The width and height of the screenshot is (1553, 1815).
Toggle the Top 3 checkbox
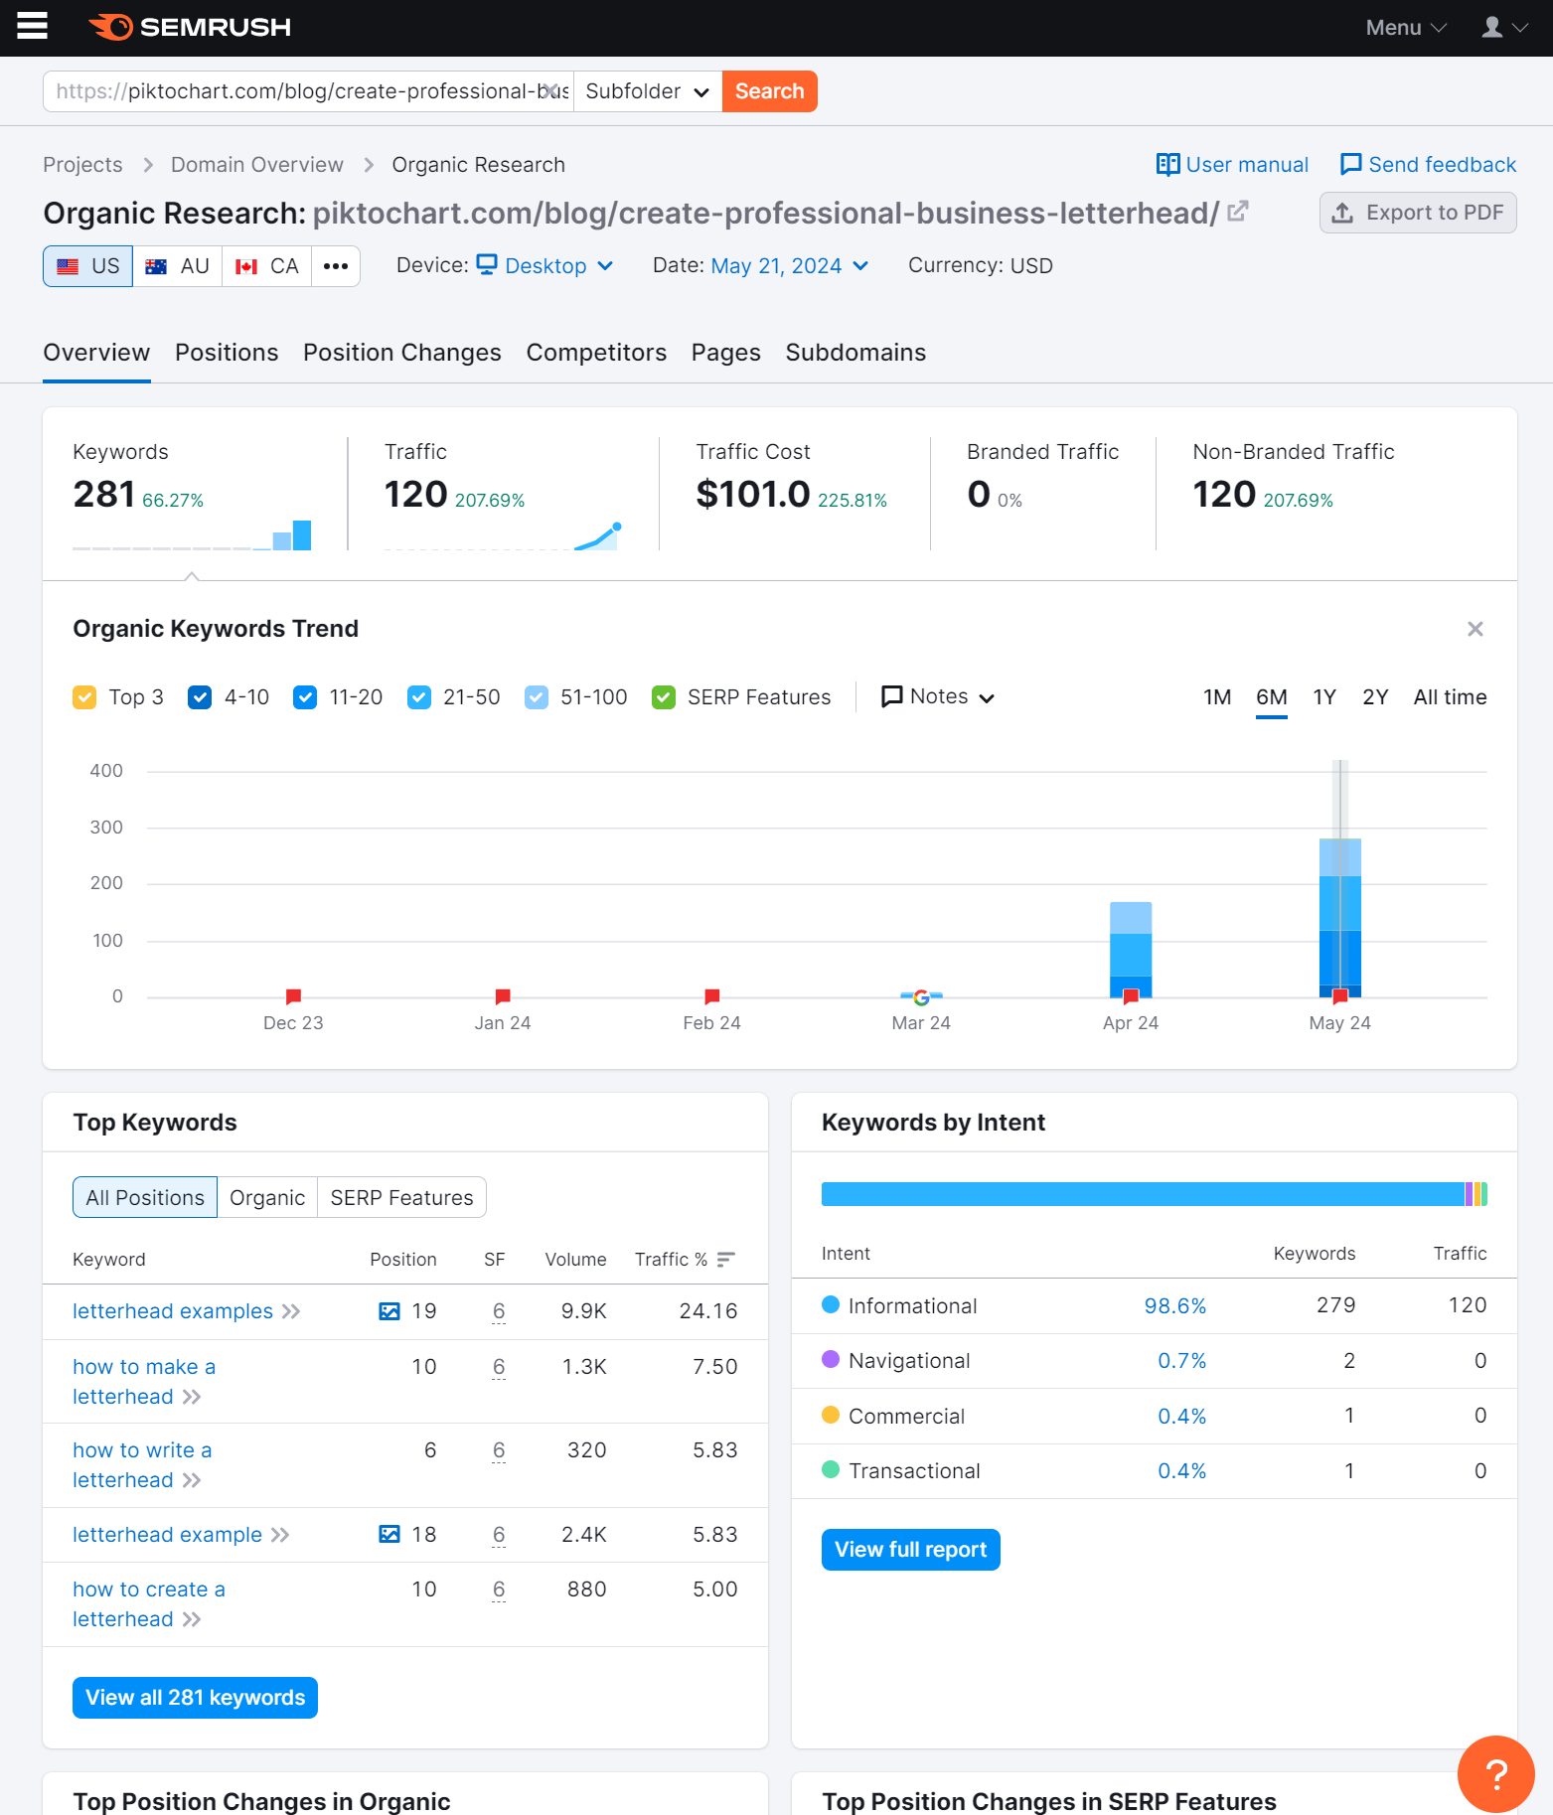[84, 697]
